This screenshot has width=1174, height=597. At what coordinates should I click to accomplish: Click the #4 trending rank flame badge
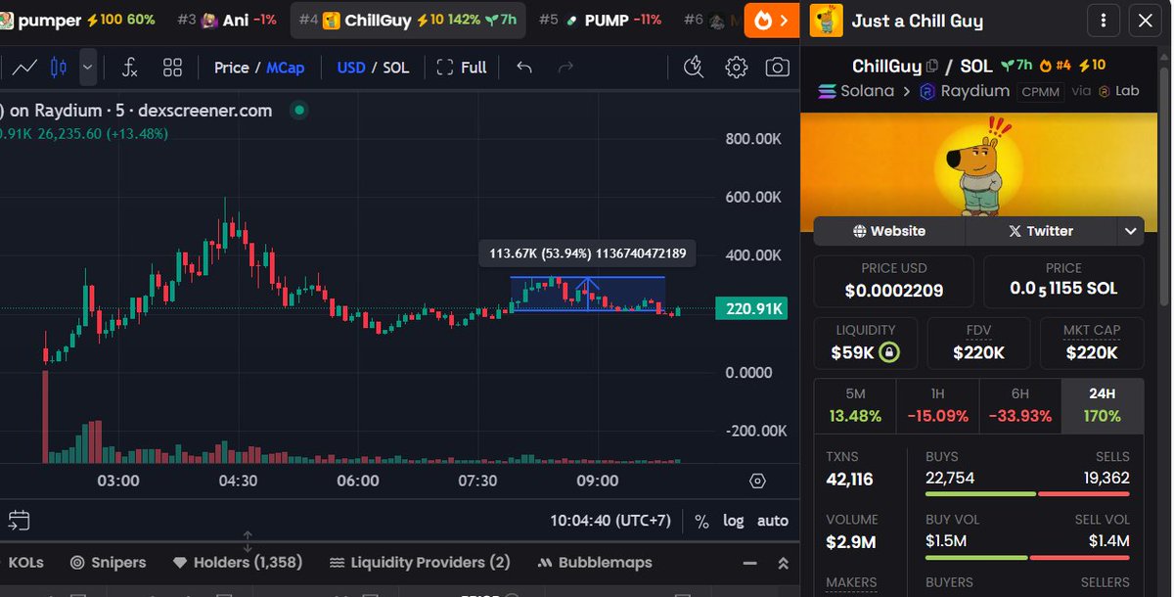tap(1056, 66)
